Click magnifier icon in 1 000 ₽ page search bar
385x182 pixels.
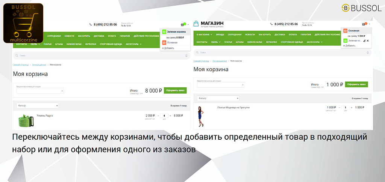click(197, 52)
